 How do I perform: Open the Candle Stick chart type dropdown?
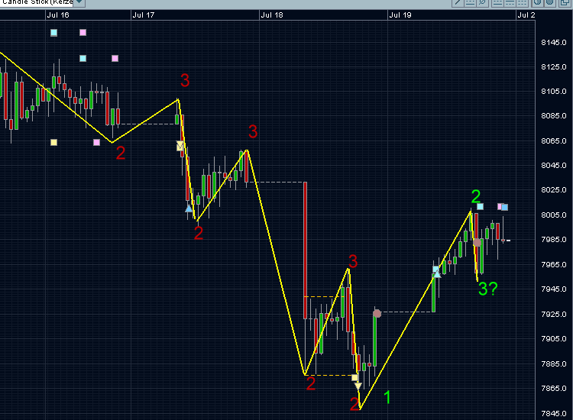pos(79,2)
